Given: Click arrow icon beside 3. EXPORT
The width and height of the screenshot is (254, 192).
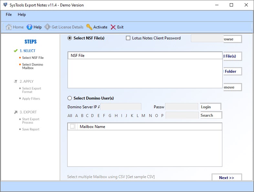Looking at the screenshot, I should click(x=16, y=112).
